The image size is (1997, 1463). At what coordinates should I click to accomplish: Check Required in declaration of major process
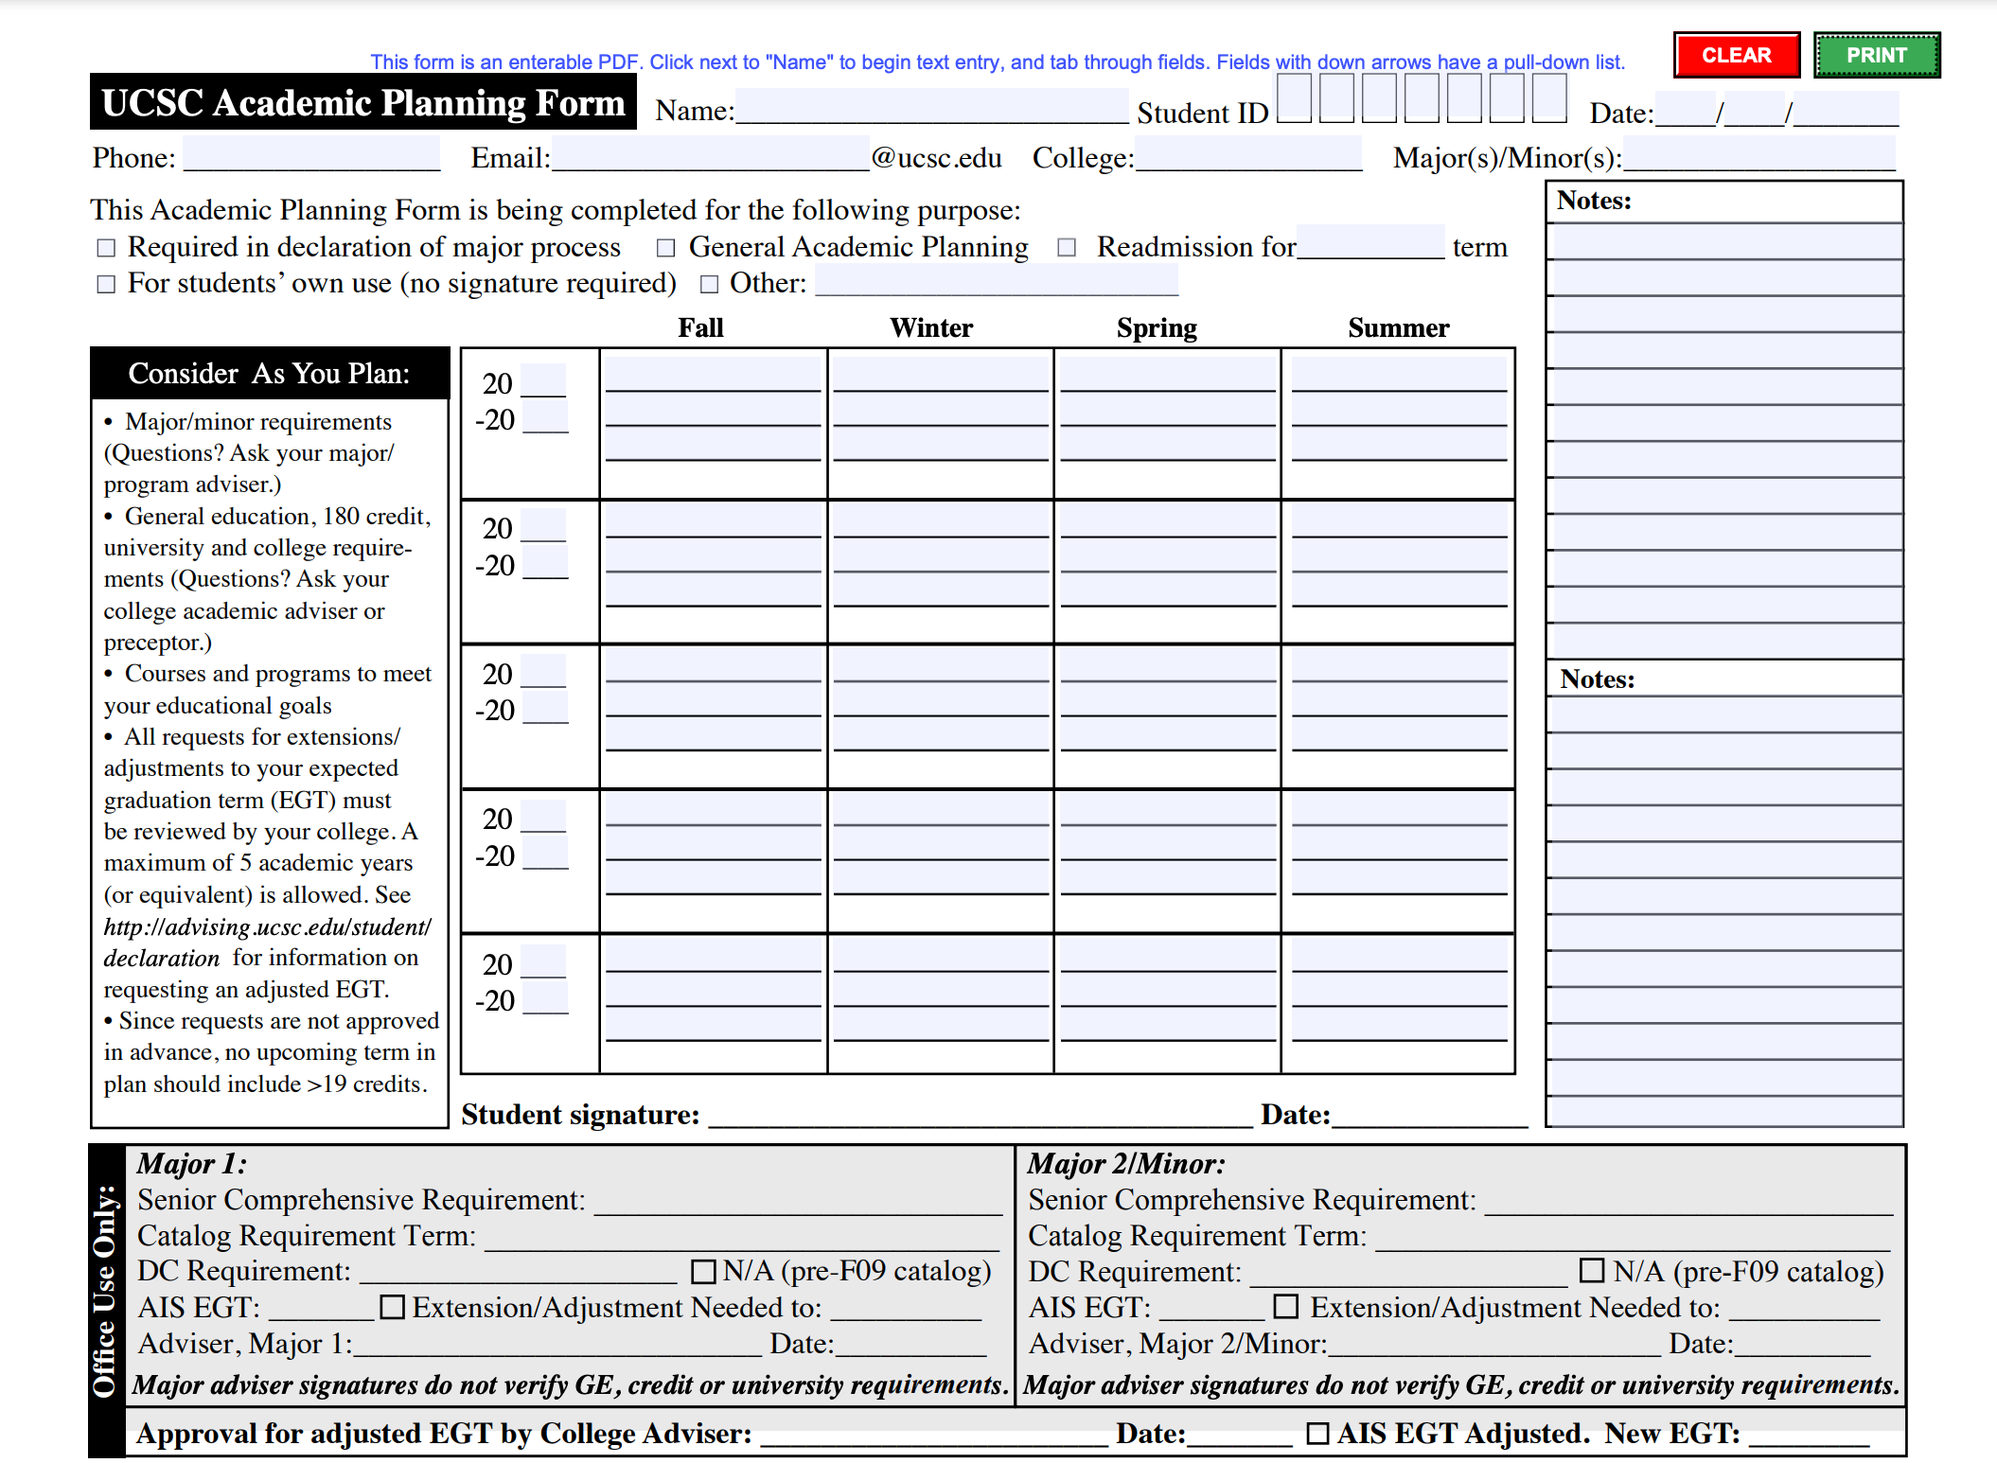106,248
